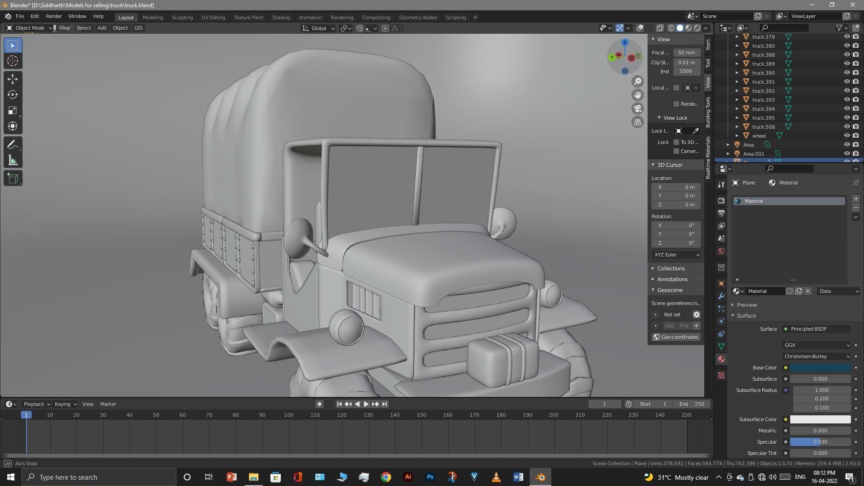Enable Lock To 3D Cursor checkbox
This screenshot has width=864, height=486.
pyautogui.click(x=676, y=142)
